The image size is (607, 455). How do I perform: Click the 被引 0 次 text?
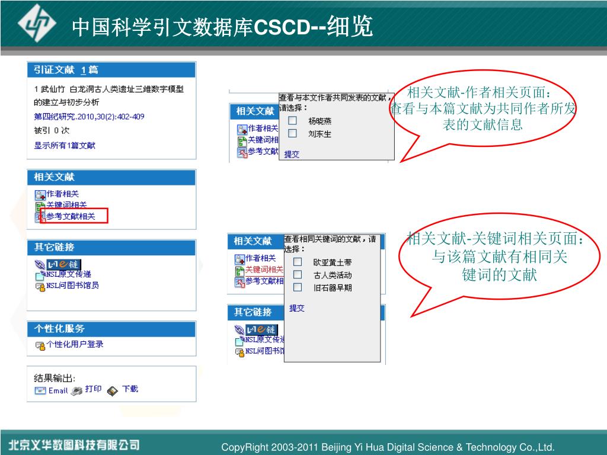pos(52,130)
